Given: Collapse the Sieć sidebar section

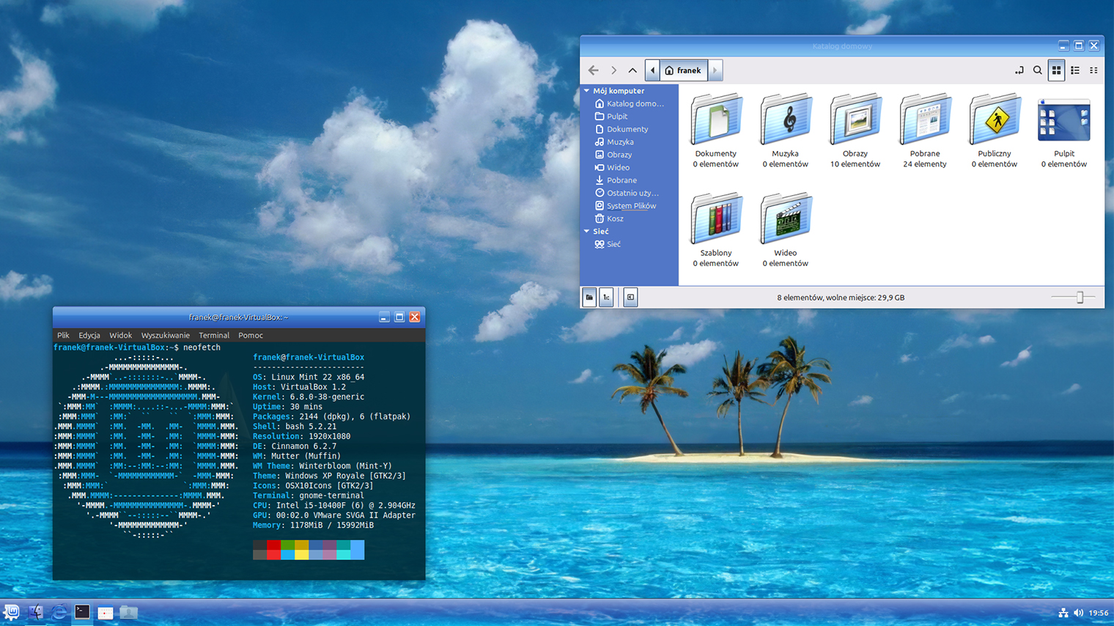Looking at the screenshot, I should tap(587, 232).
